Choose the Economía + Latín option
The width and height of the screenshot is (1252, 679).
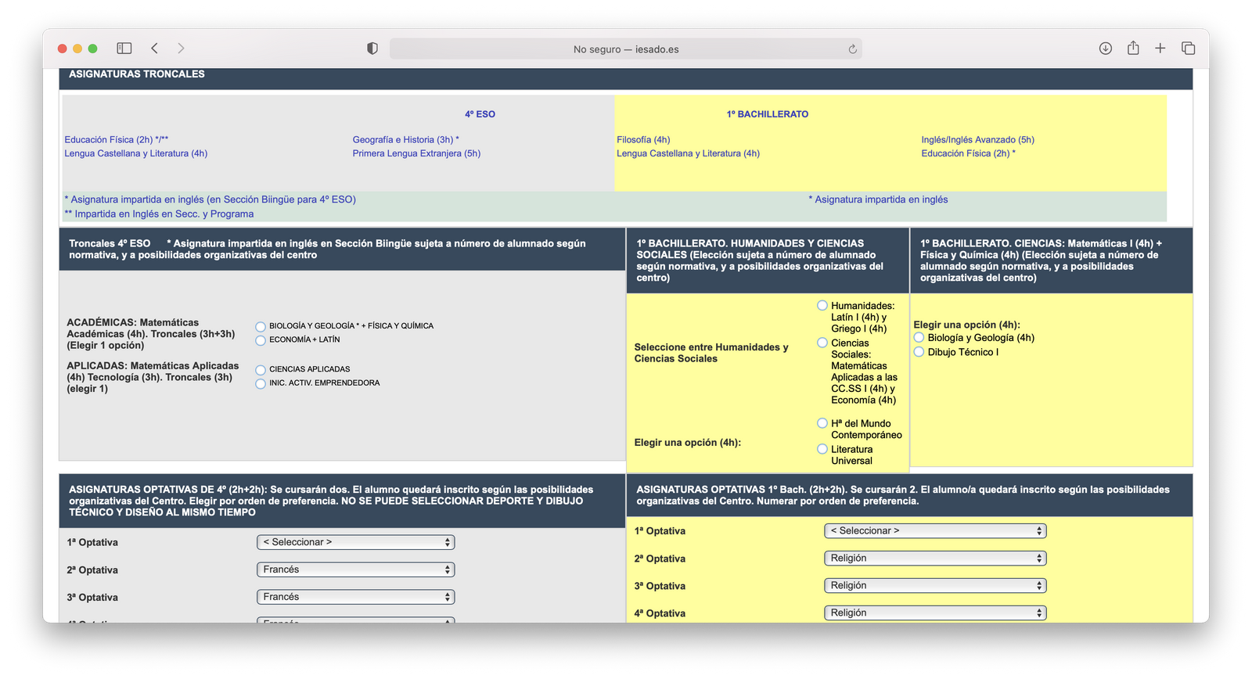261,340
